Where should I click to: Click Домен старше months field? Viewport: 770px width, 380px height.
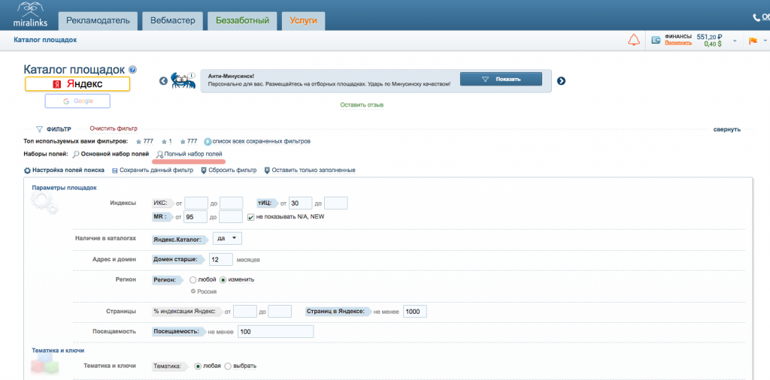[221, 259]
